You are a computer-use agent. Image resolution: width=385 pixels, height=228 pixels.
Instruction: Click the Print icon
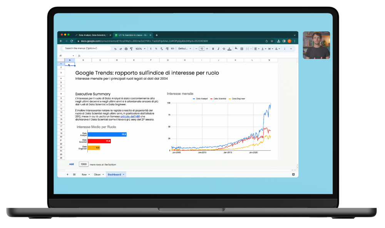pyautogui.click(x=126, y=48)
